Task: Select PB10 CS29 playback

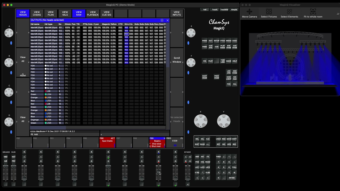Action: tap(175, 142)
